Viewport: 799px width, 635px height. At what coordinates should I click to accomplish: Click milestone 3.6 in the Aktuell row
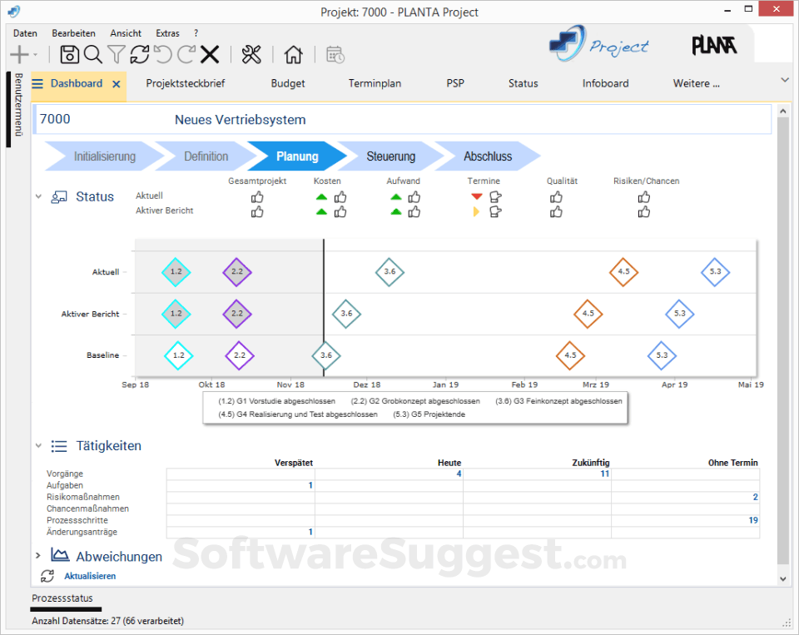pos(390,271)
